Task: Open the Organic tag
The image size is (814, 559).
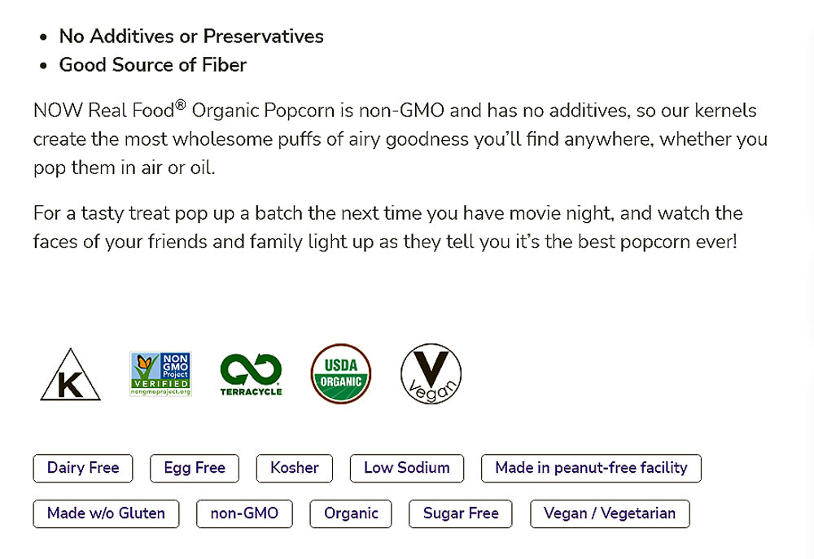Action: coord(351,513)
